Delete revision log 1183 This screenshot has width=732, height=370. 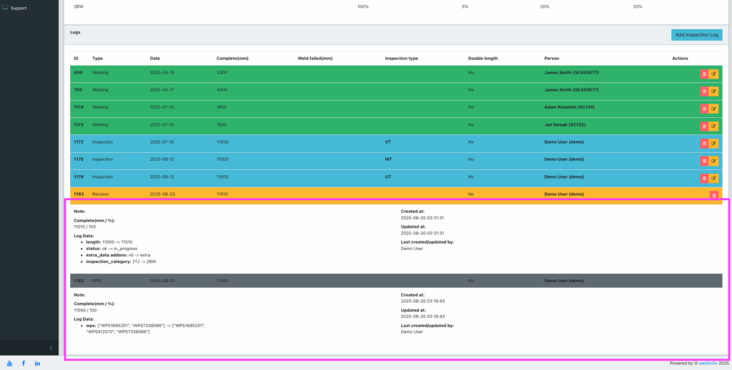click(713, 196)
